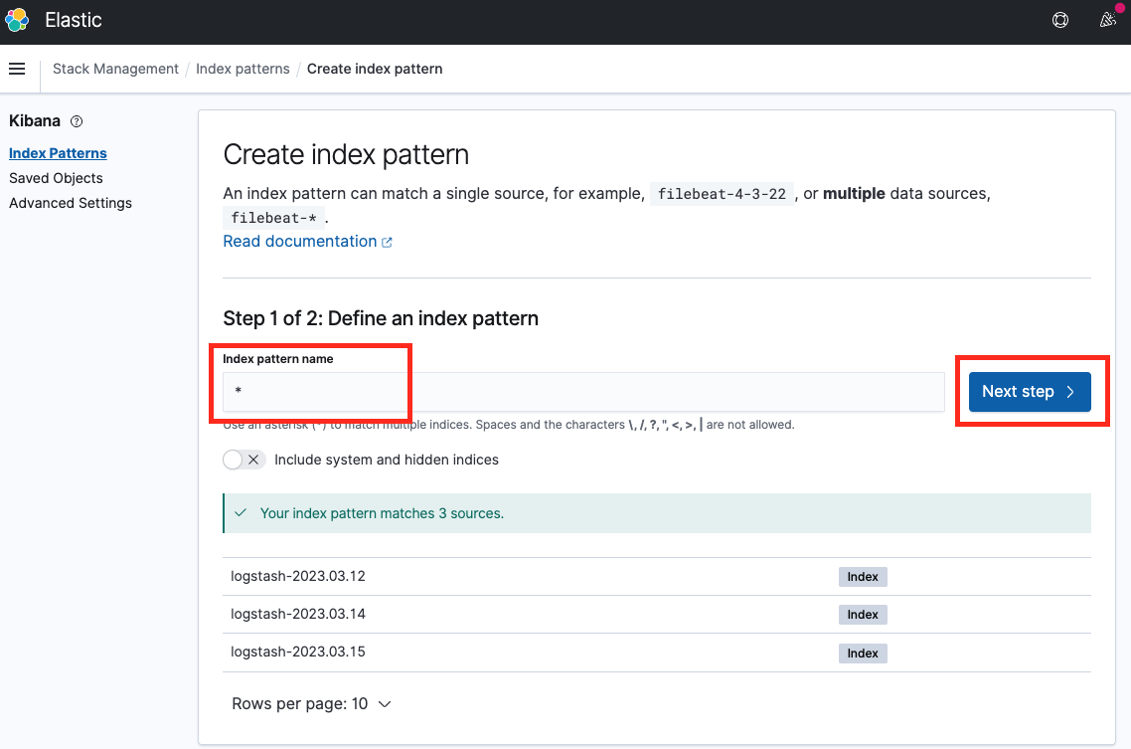Open the help lifebuoy icon

[1060, 20]
